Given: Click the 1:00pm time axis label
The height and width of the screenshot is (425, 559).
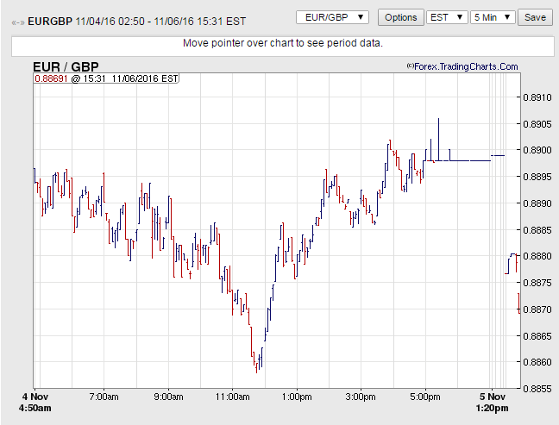Looking at the screenshot, I should 297,397.
